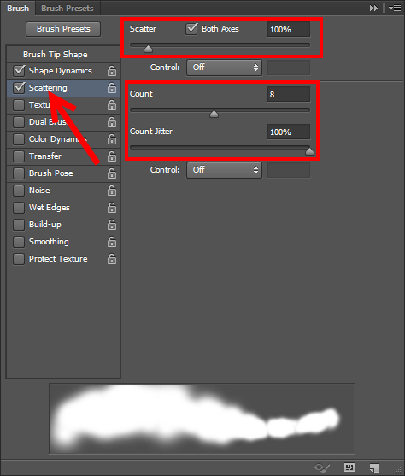Enable the Transfer checkbox

coord(19,156)
